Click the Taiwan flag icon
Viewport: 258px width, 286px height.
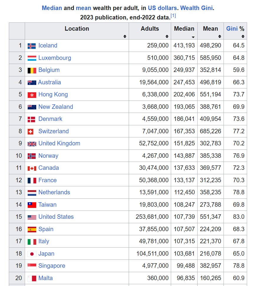click(x=32, y=205)
